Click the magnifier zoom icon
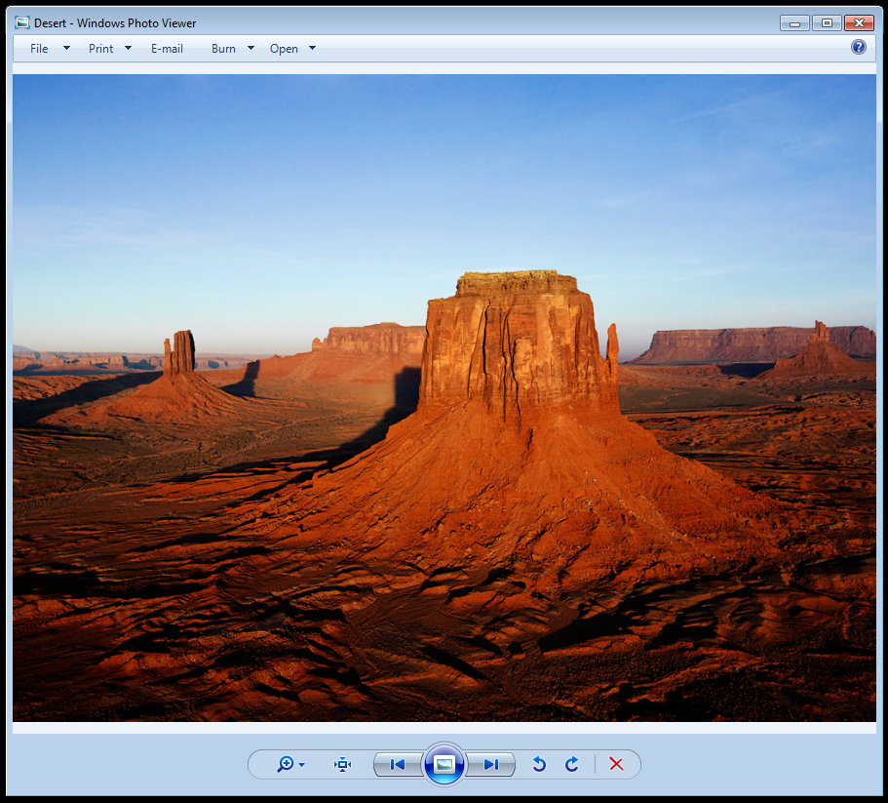The image size is (888, 803). [285, 765]
